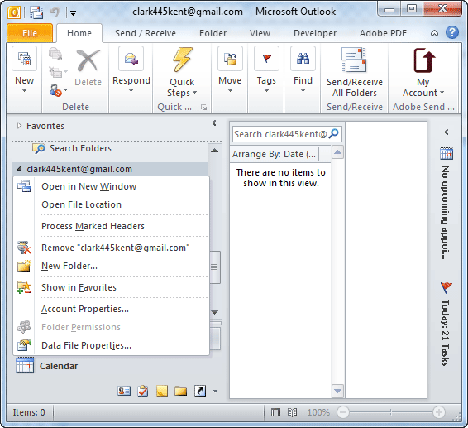Open the New items dropdown arrow
Screen dimensions: 468x428
click(x=25, y=90)
